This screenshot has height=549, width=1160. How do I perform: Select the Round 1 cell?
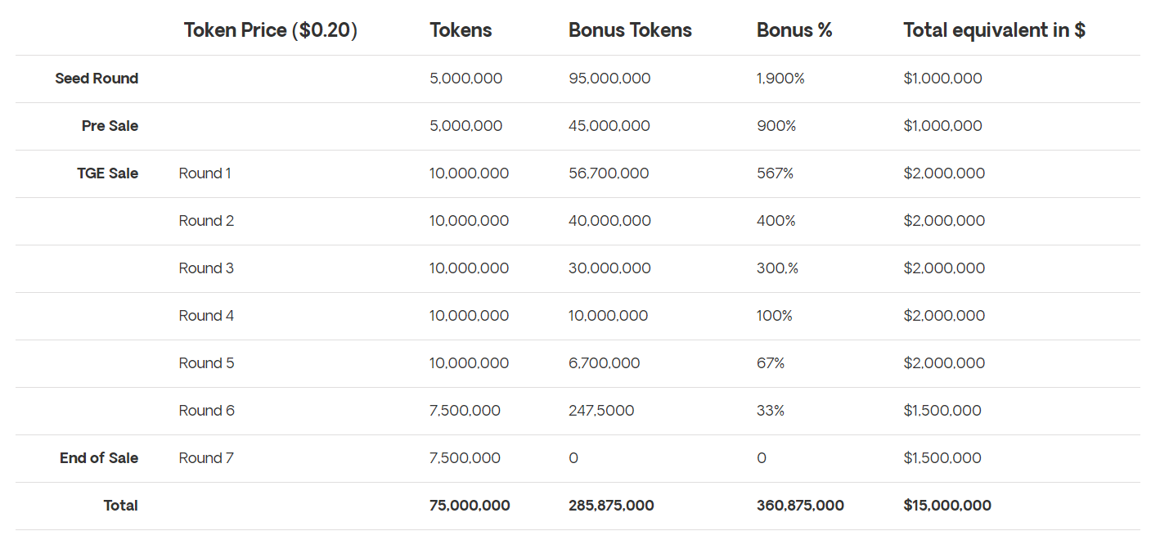[x=205, y=173]
